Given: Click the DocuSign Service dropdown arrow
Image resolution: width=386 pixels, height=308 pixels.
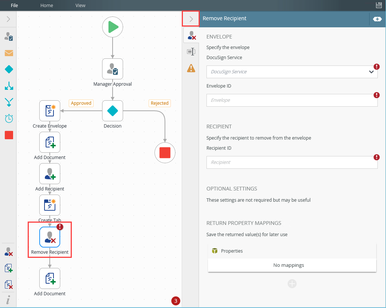Looking at the screenshot, I should coord(371,72).
